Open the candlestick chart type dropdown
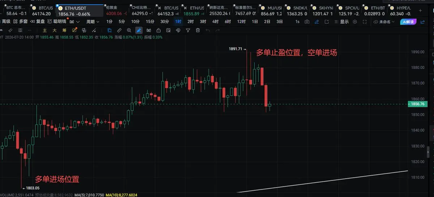This screenshot has height=197, width=434. point(75,22)
